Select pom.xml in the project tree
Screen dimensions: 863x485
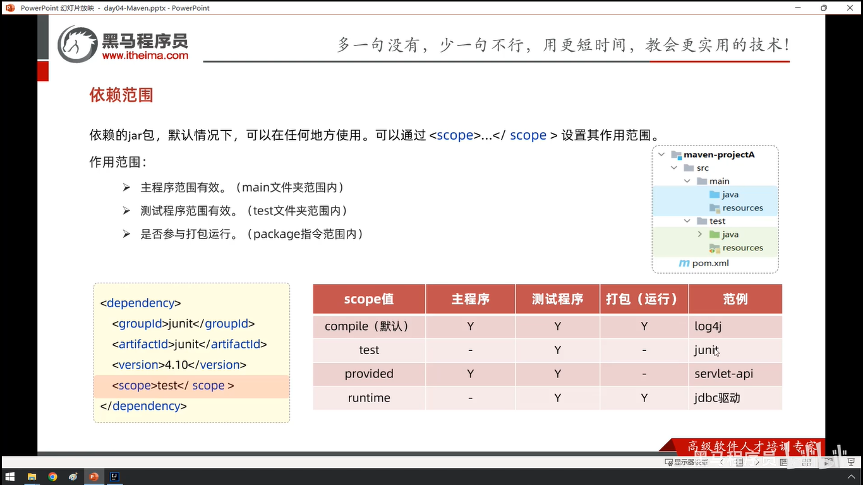click(x=703, y=263)
